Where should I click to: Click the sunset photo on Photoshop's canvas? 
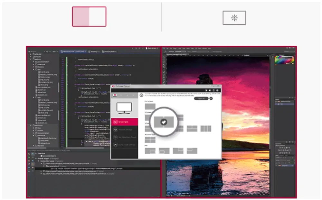point(218,125)
